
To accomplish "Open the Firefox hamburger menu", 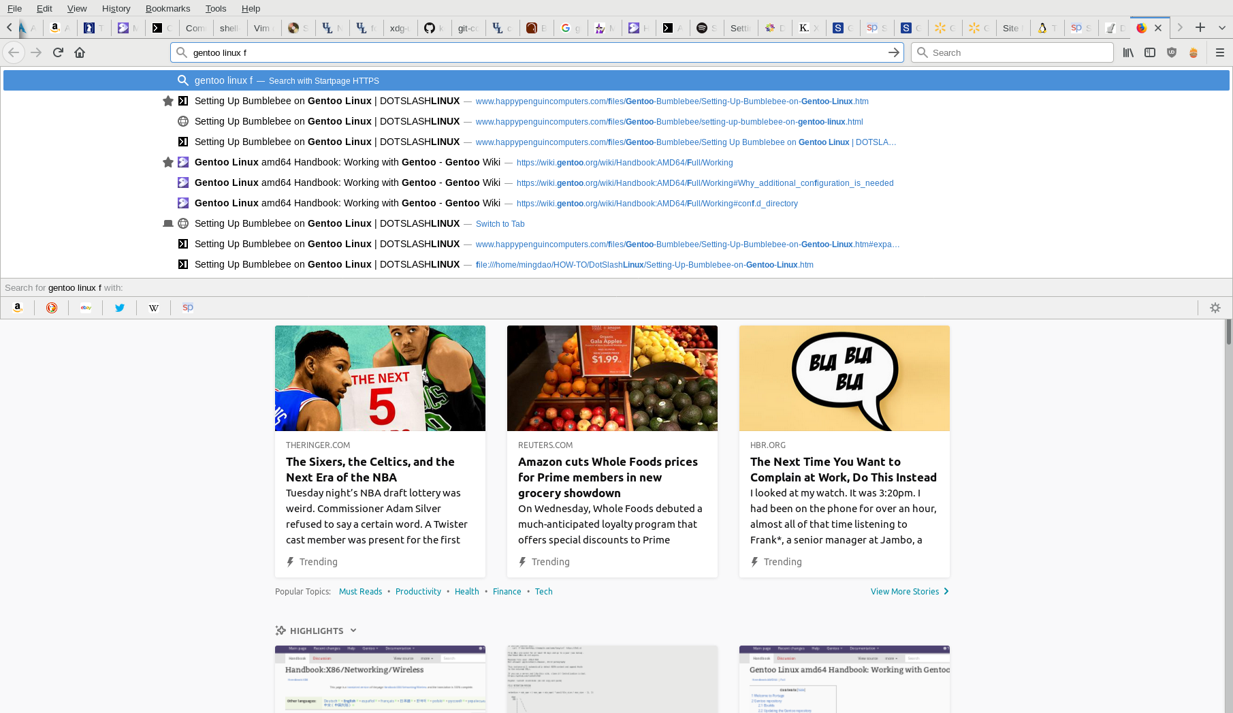I will coord(1220,52).
